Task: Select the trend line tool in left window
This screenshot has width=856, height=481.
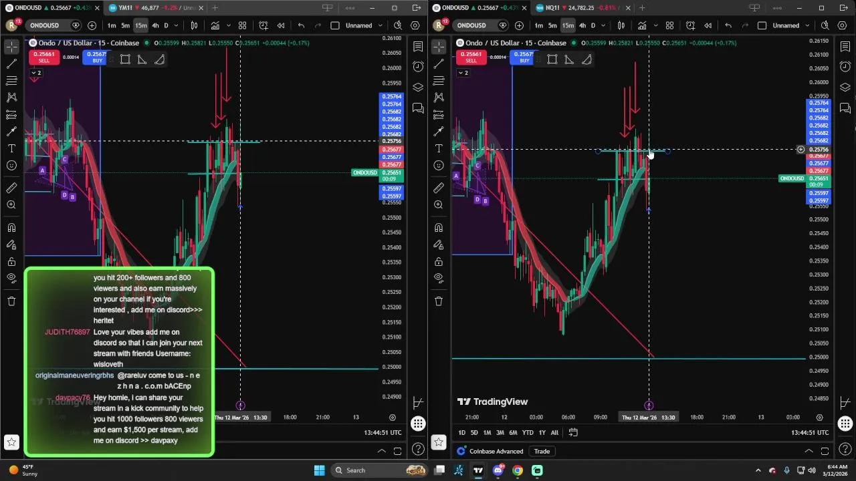Action: tap(11, 63)
